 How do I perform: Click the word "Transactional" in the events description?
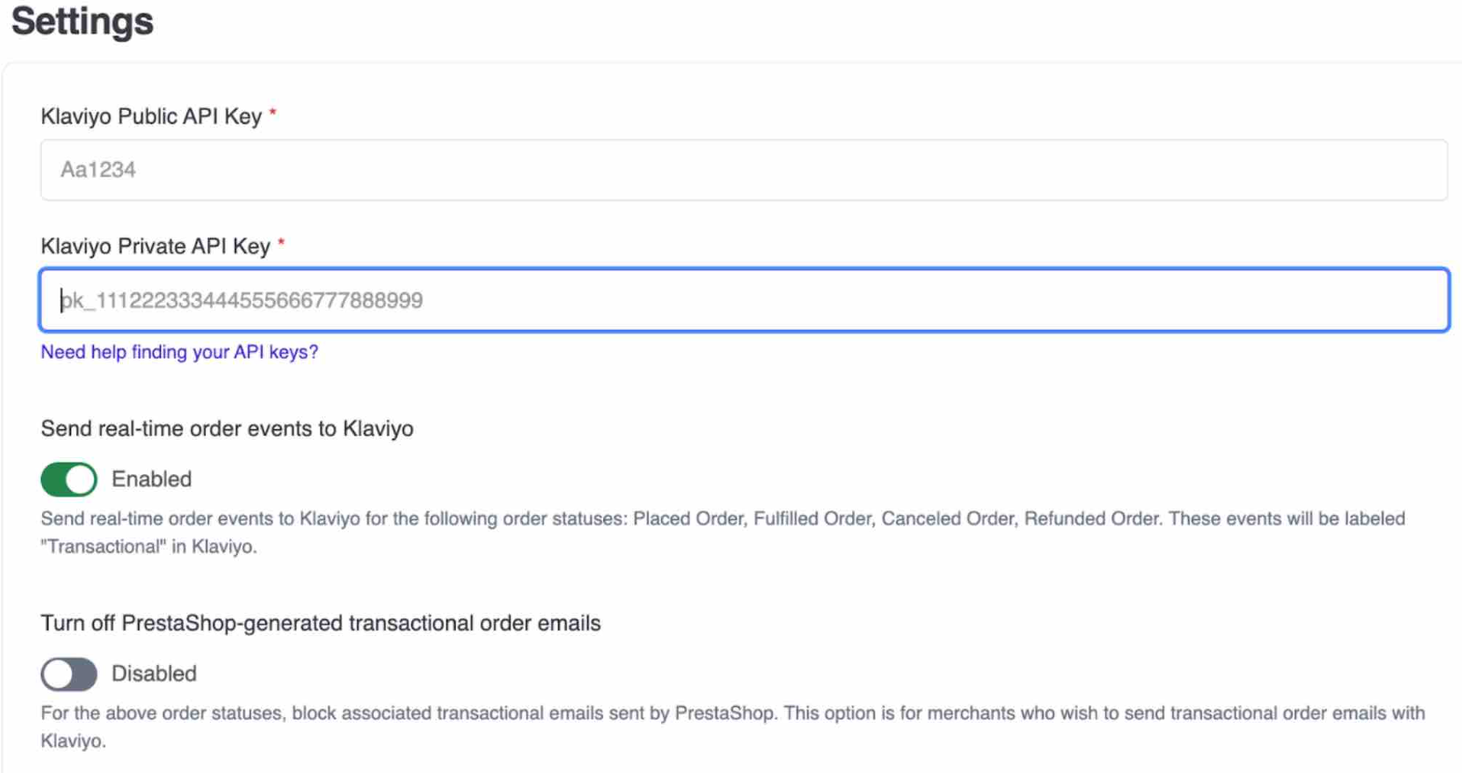104,548
